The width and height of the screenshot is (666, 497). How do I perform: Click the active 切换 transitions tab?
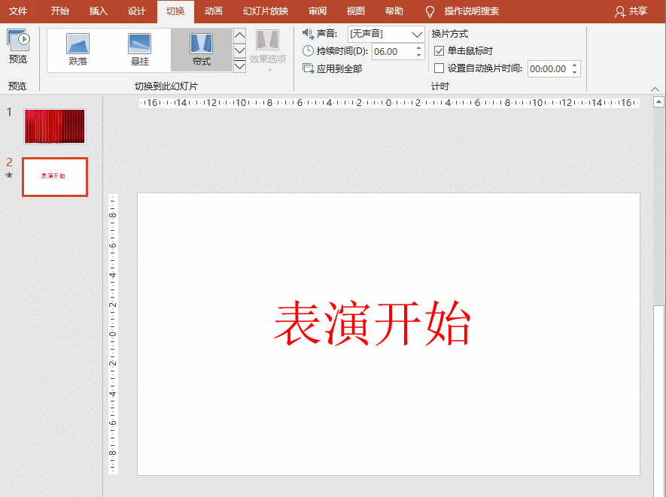pos(175,11)
